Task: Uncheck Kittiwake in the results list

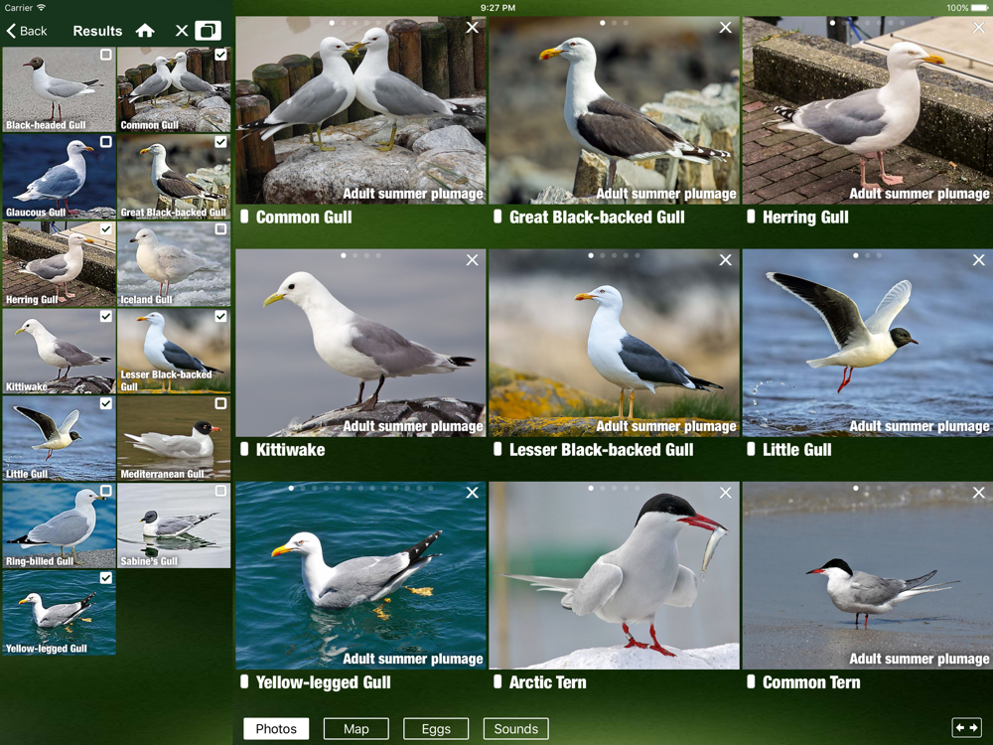Action: [106, 316]
